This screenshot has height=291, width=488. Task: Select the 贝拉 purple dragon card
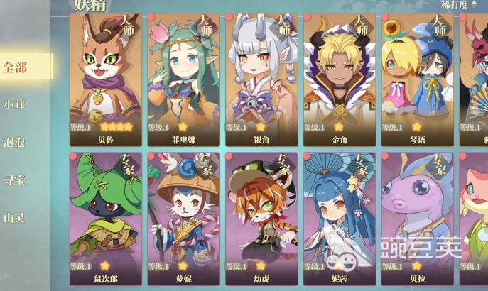418,219
